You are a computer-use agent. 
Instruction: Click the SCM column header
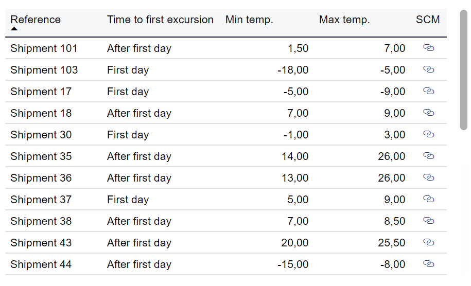tap(428, 20)
